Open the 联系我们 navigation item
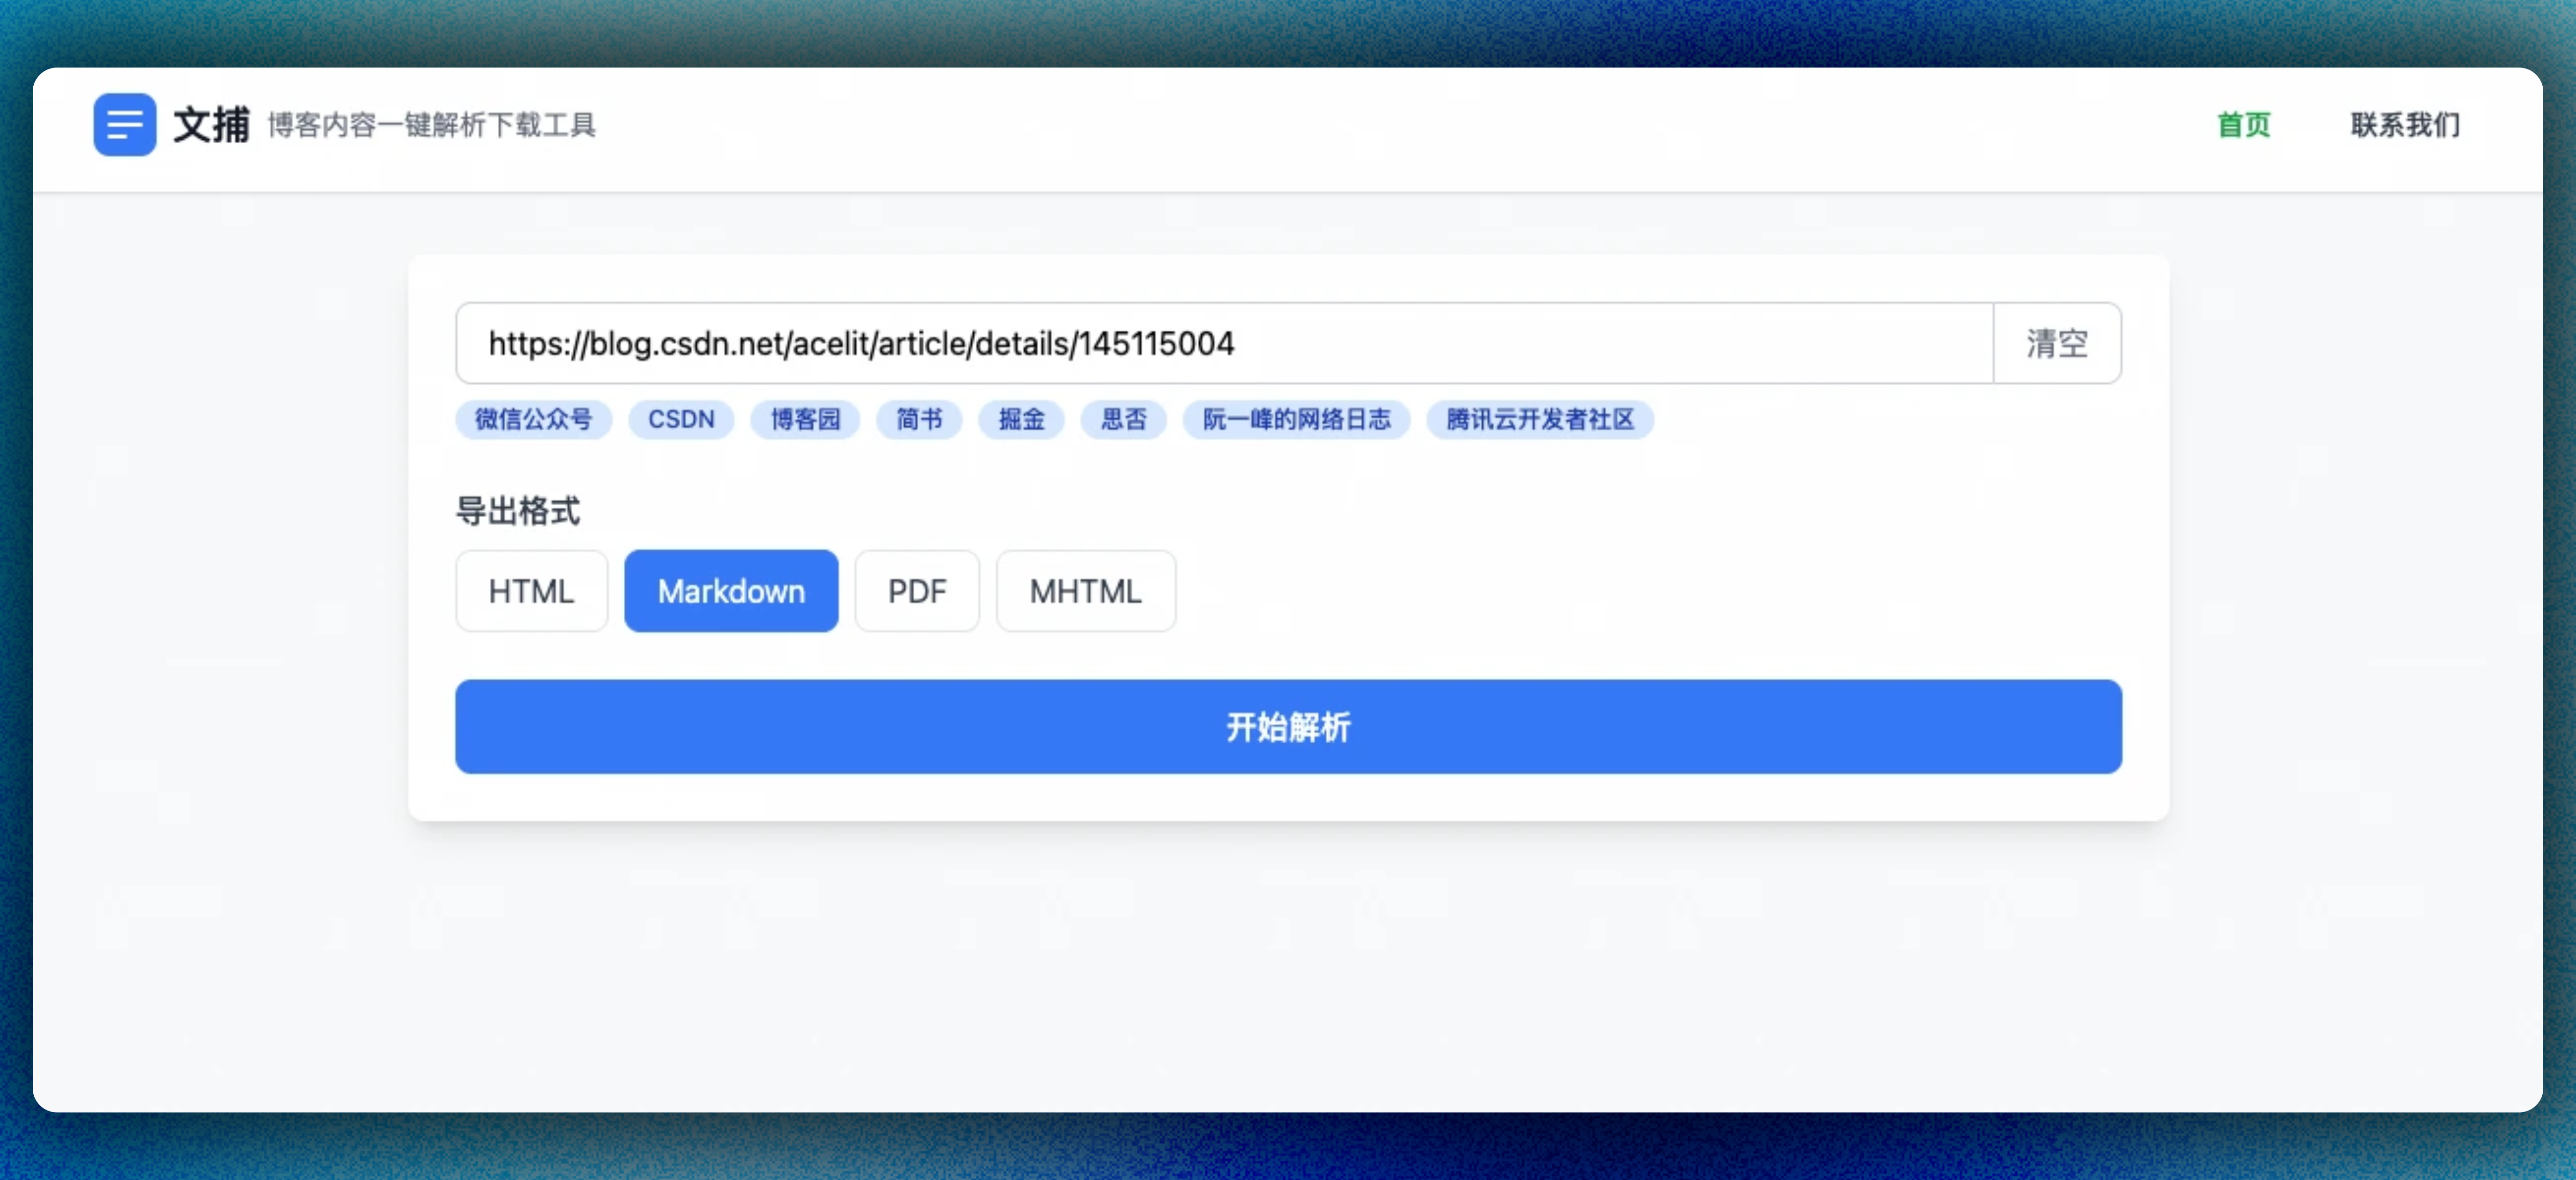This screenshot has height=1180, width=2576. tap(2405, 125)
